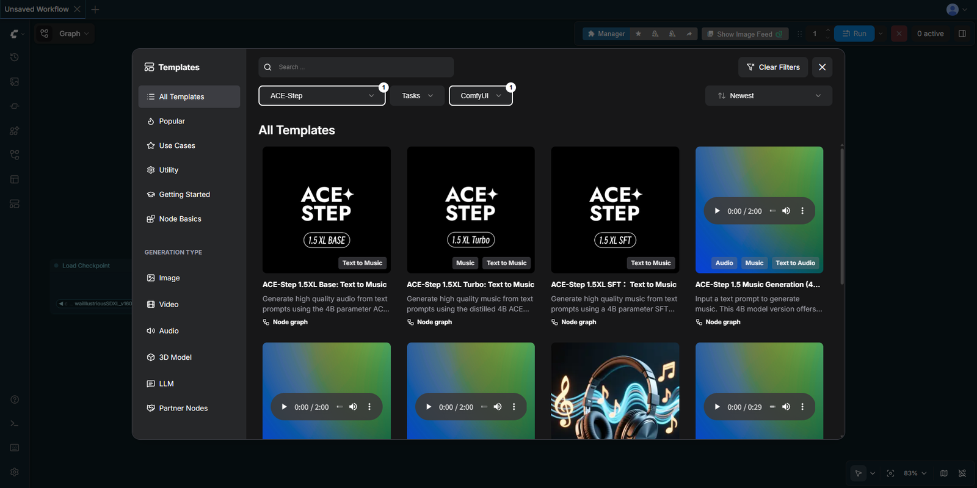Open the queue history sidebar icon
977x488 pixels.
click(x=15, y=57)
